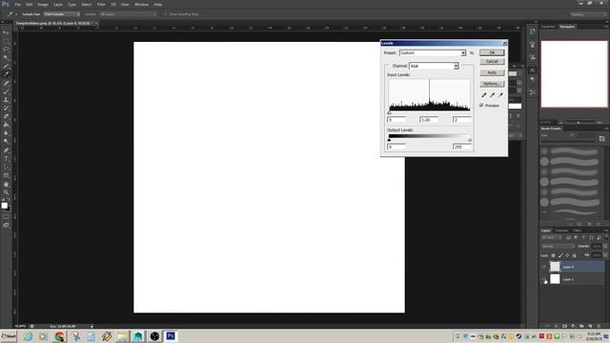The image size is (610, 343).
Task: Click the Photoshop icon in the taskbar
Action: click(171, 336)
